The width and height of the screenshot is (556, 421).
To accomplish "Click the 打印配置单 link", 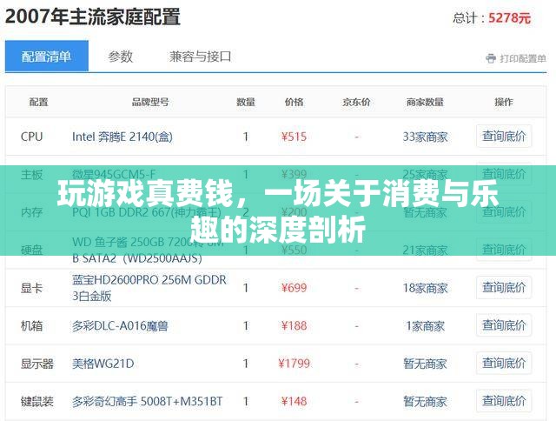I will pos(523,58).
